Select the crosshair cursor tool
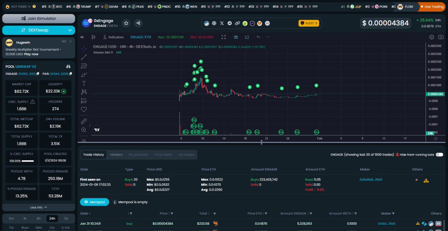The image size is (448, 231). click(x=84, y=48)
